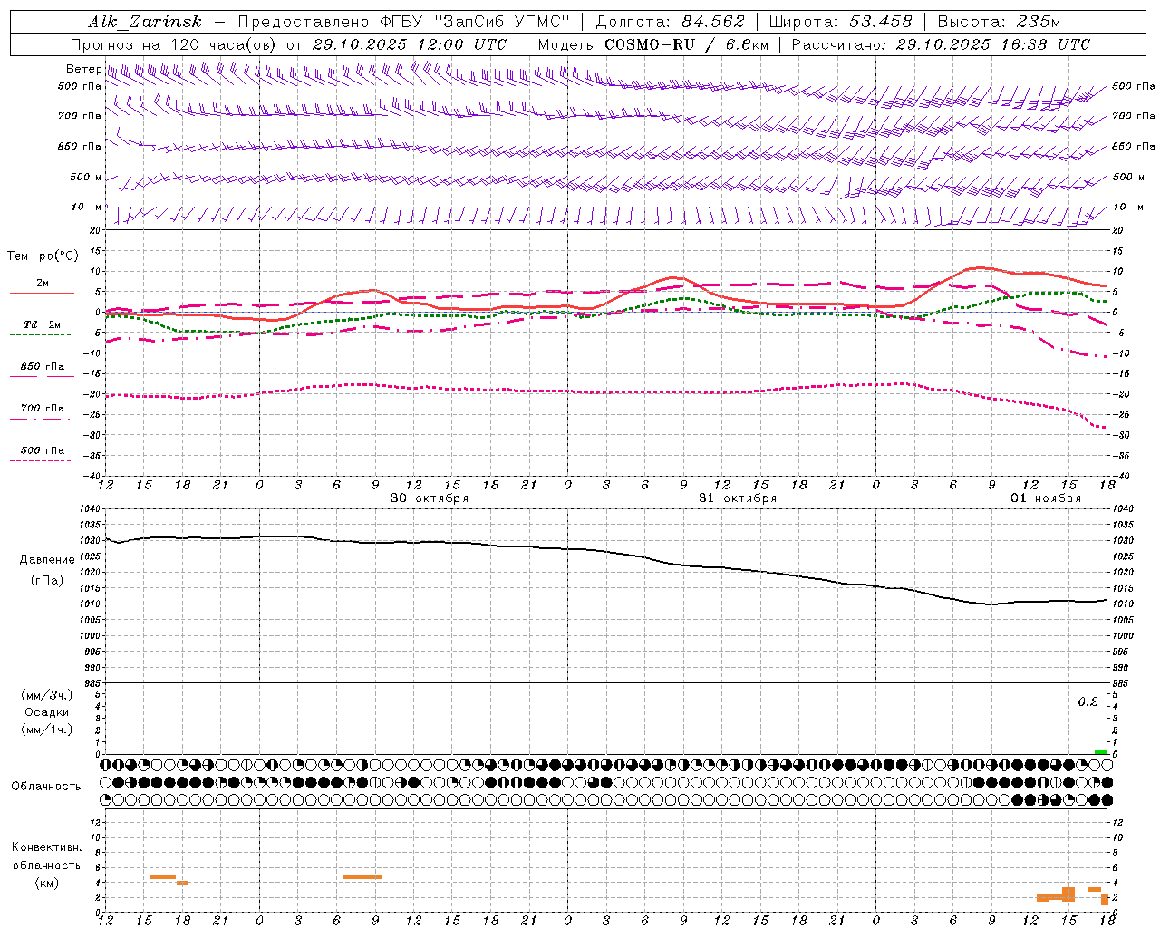Click the dashed line sample under 'Td 2м'

41,335
